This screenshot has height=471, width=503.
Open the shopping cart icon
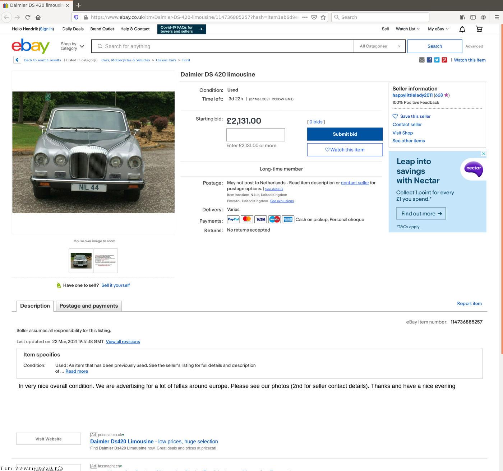coord(479,29)
